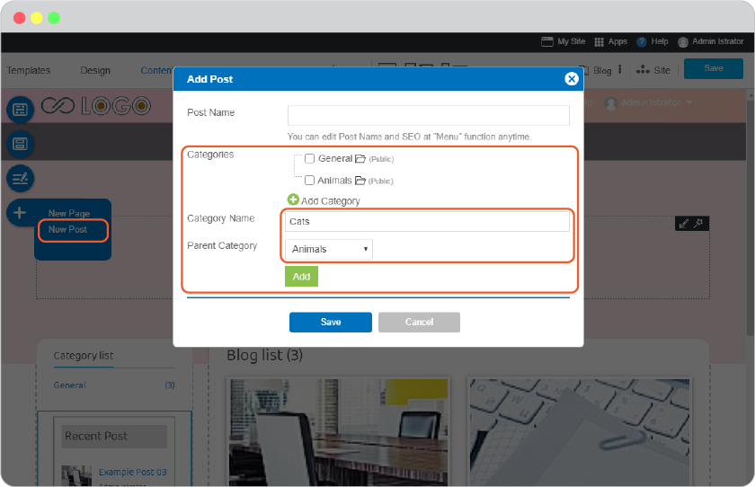Image resolution: width=755 pixels, height=487 pixels.
Task: Open the Admin Istrator account menu
Action: click(717, 41)
